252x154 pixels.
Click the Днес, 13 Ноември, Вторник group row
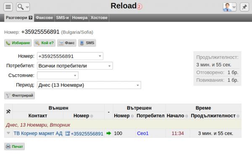123,125
